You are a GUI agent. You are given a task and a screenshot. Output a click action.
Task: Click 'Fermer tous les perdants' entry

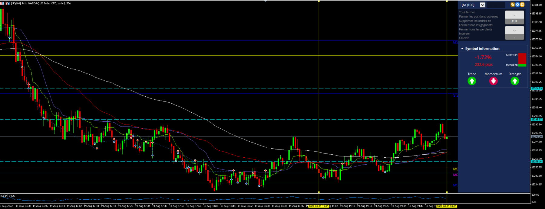coord(476,29)
